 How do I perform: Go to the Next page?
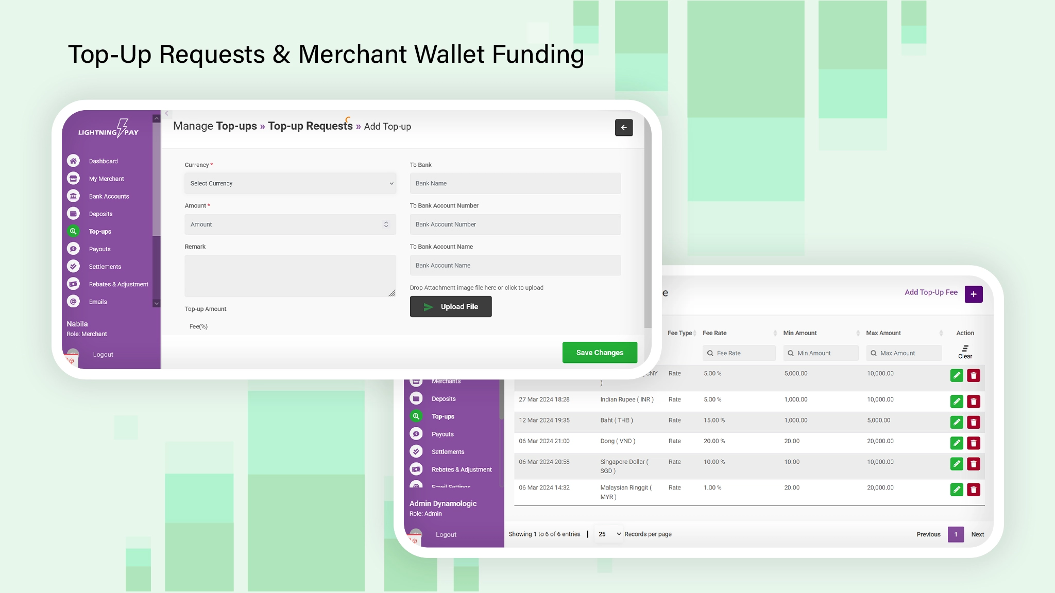(x=977, y=534)
